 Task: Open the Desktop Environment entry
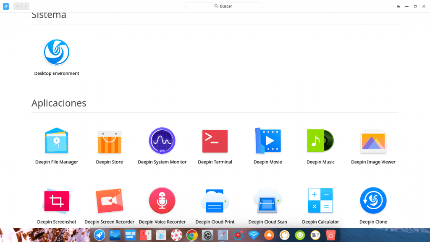[x=57, y=52]
